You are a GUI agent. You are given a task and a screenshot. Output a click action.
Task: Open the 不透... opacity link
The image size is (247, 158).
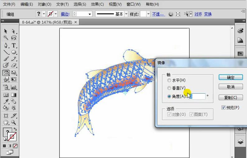point(159,14)
